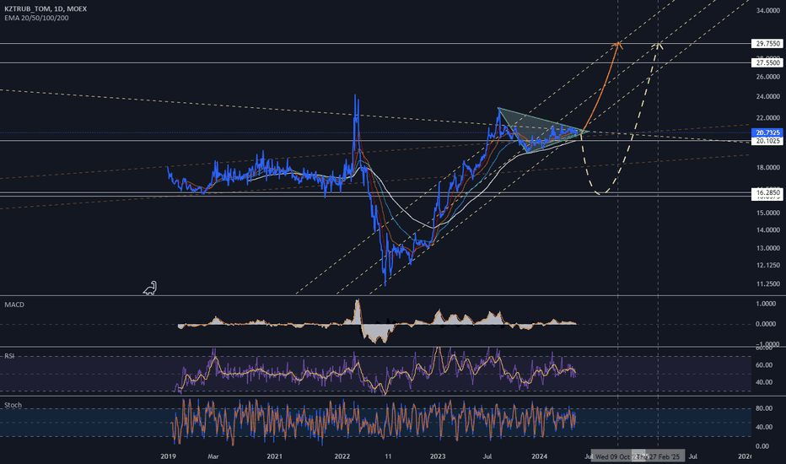The image size is (786, 464).
Task: Click the 14.0000 price axis value
Action: [768, 230]
